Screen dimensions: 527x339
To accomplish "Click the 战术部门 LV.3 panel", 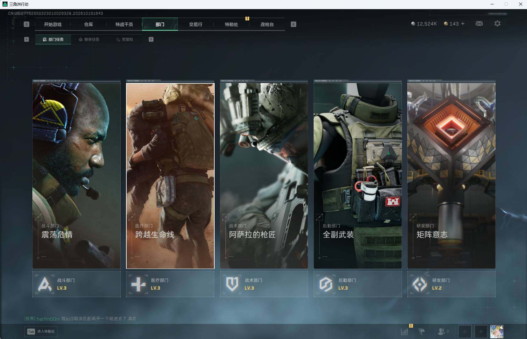I will pos(264,284).
